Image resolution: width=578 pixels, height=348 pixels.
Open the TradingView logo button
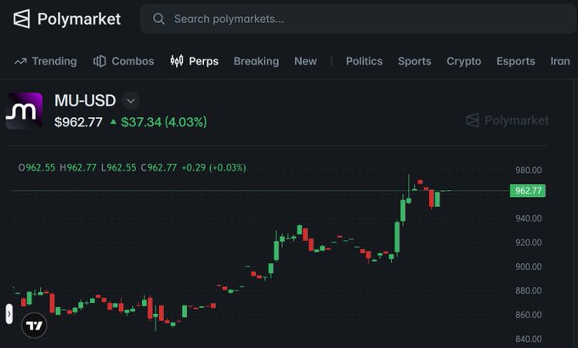click(34, 325)
